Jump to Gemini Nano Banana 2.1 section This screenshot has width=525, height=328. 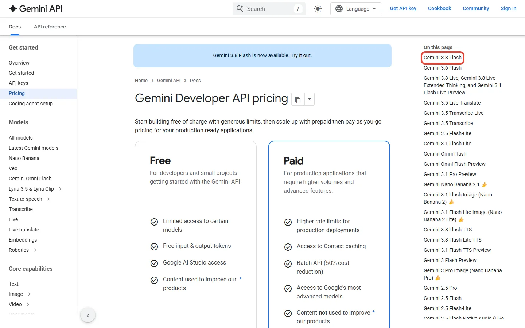click(x=455, y=184)
